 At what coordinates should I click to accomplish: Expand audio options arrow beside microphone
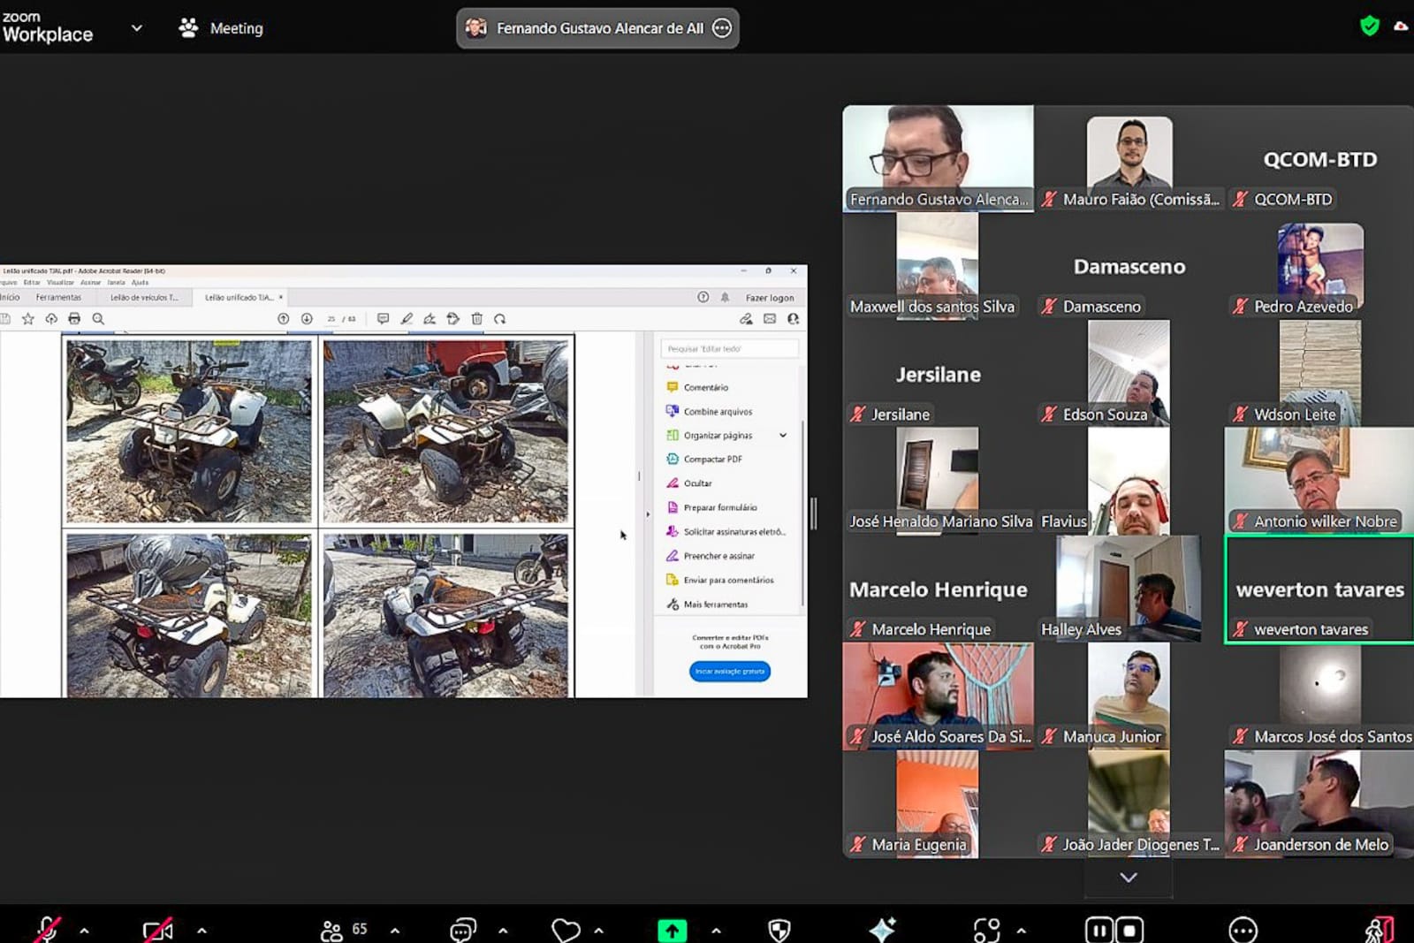(x=84, y=930)
